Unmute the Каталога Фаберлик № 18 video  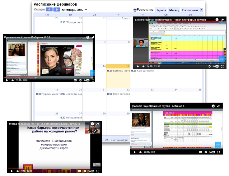[13, 80]
